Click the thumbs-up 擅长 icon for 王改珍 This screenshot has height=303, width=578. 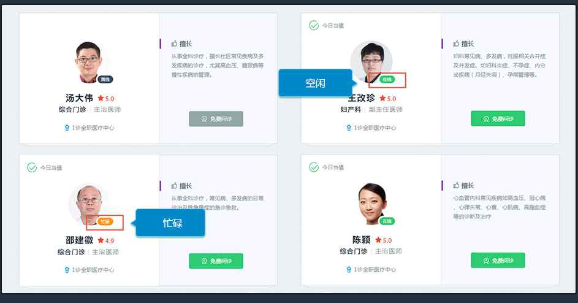pyautogui.click(x=457, y=44)
